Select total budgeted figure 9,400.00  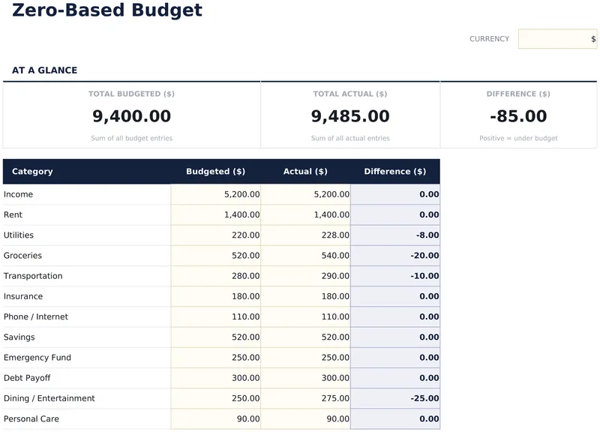click(132, 116)
